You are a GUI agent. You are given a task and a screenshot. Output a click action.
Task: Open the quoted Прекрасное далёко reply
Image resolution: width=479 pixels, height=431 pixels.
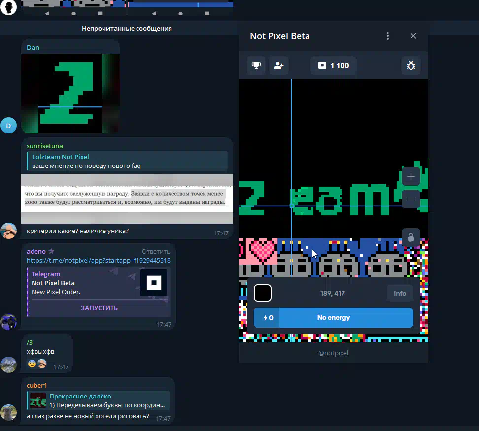point(98,401)
